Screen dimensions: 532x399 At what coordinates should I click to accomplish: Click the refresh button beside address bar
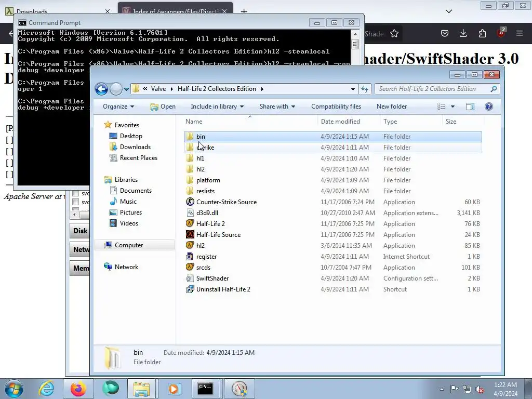pyautogui.click(x=365, y=89)
